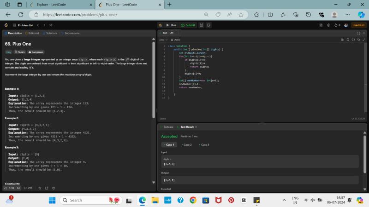This screenshot has height=207, width=369.
Task: Open the LeetCode profile avatar
Action: click(x=346, y=25)
